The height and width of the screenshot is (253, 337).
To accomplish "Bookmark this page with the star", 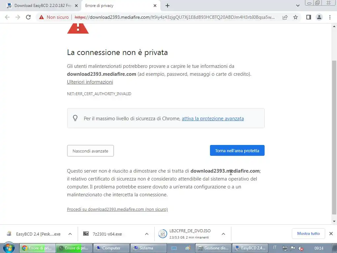I will pyautogui.click(x=296, y=17).
